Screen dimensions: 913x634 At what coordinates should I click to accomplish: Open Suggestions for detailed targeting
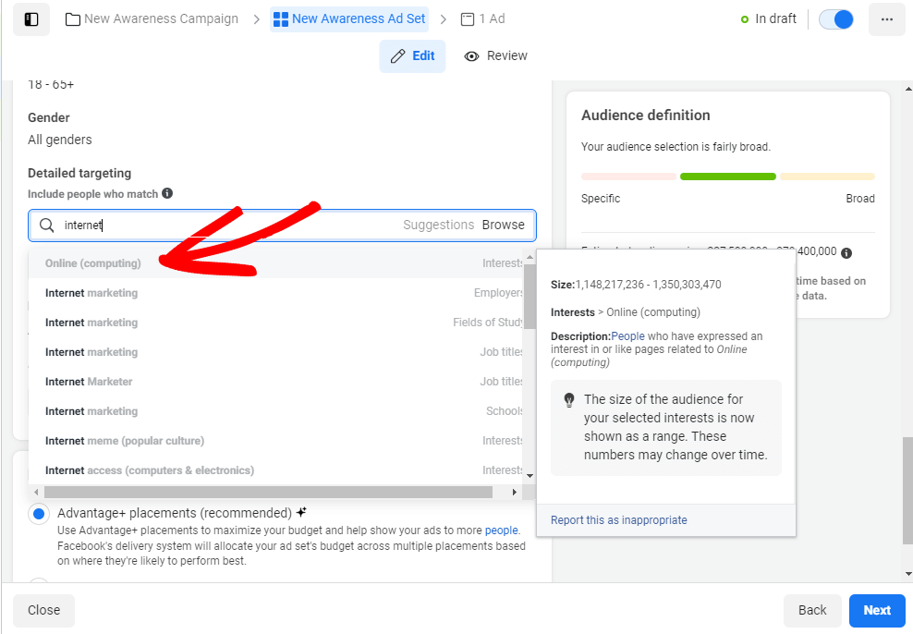438,224
